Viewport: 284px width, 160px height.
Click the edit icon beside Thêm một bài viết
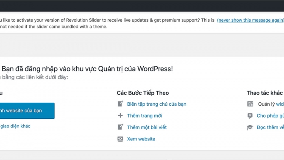[120, 127]
